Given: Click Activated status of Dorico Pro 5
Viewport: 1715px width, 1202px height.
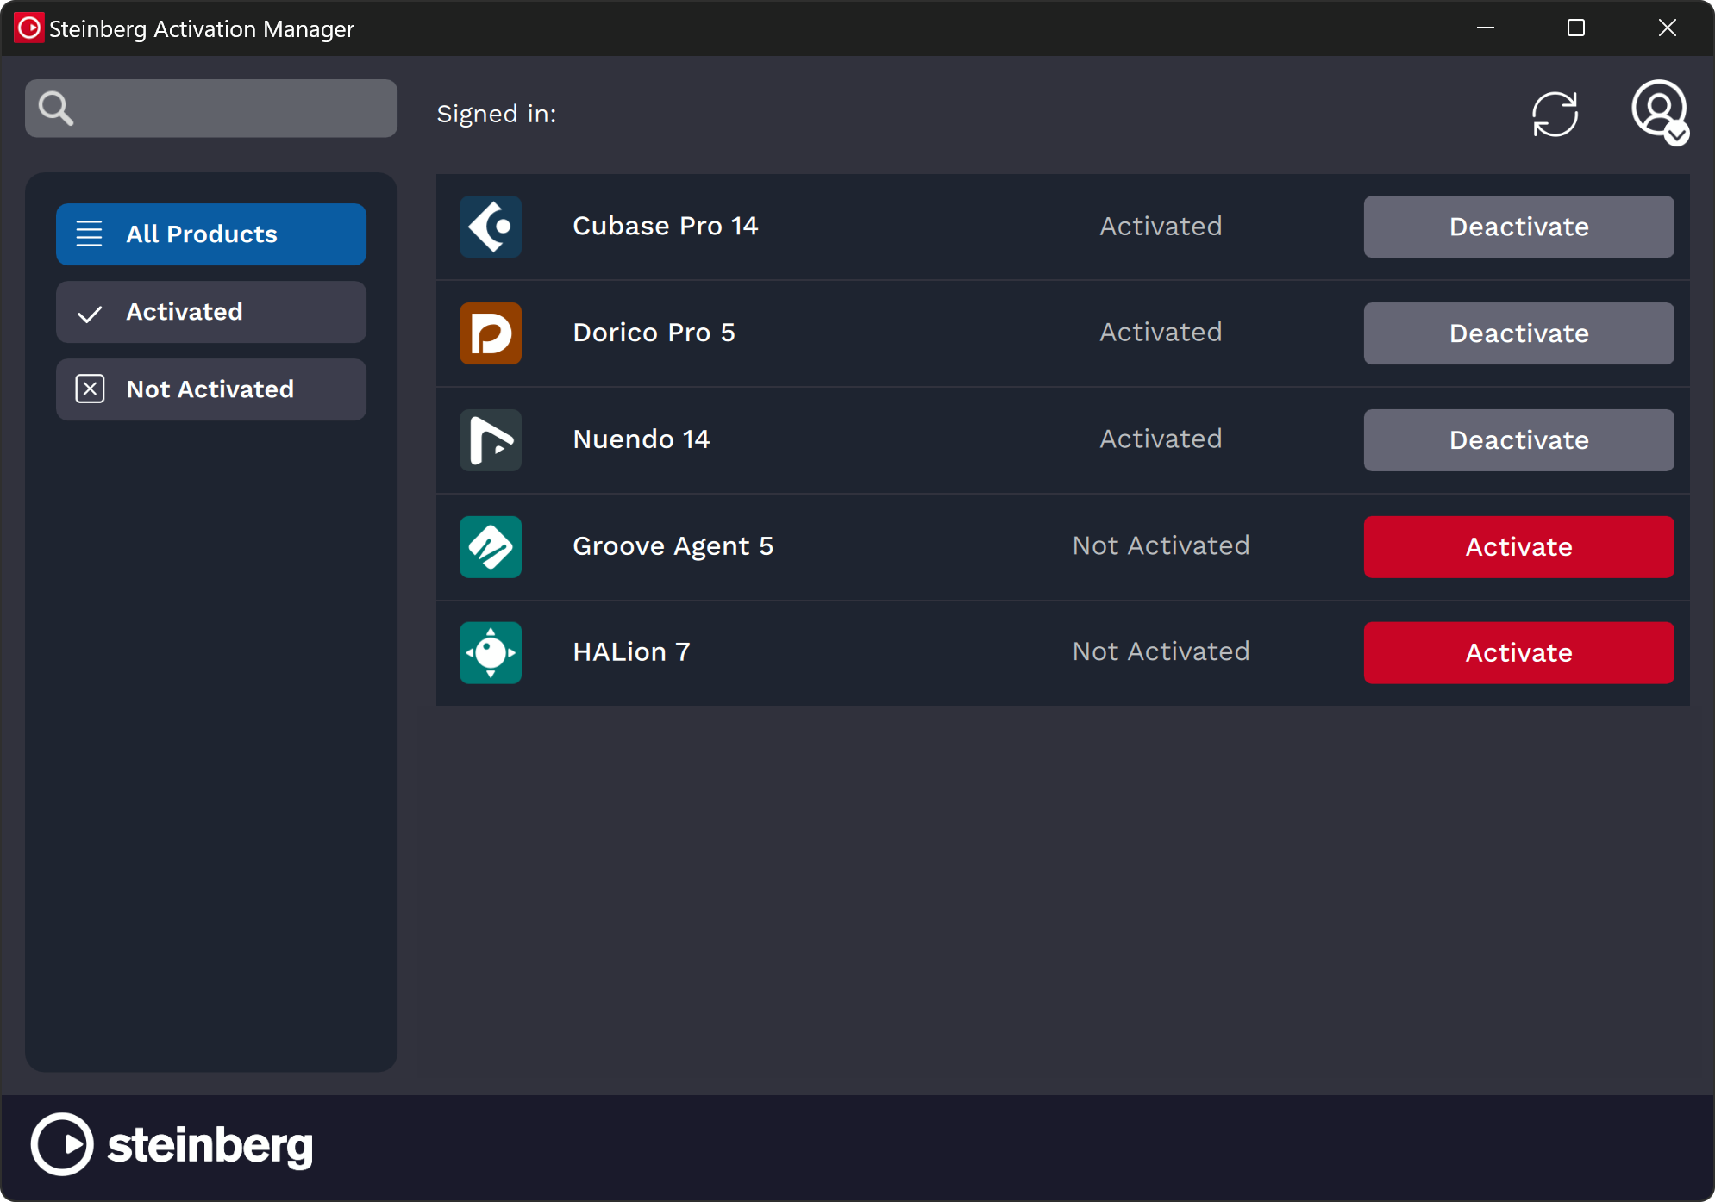Looking at the screenshot, I should (x=1161, y=333).
